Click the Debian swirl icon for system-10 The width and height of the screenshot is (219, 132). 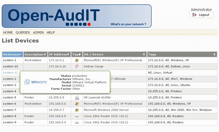point(77,67)
